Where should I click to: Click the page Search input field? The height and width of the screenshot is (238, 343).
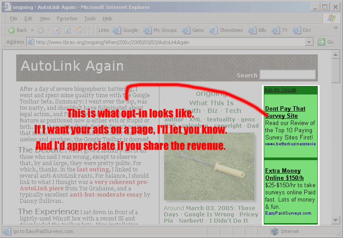tap(288, 75)
